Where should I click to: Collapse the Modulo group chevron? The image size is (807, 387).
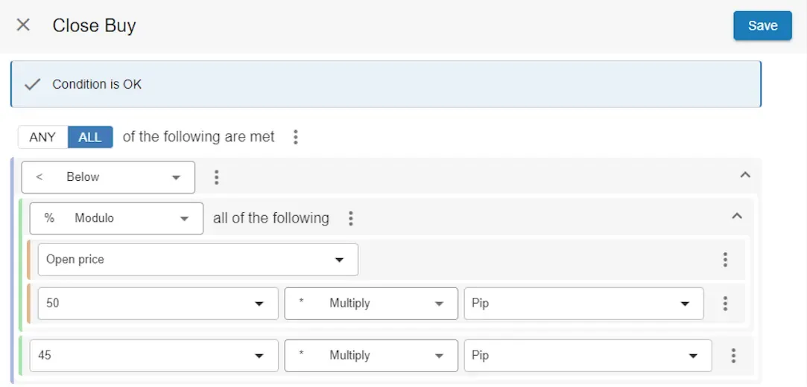pos(737,217)
